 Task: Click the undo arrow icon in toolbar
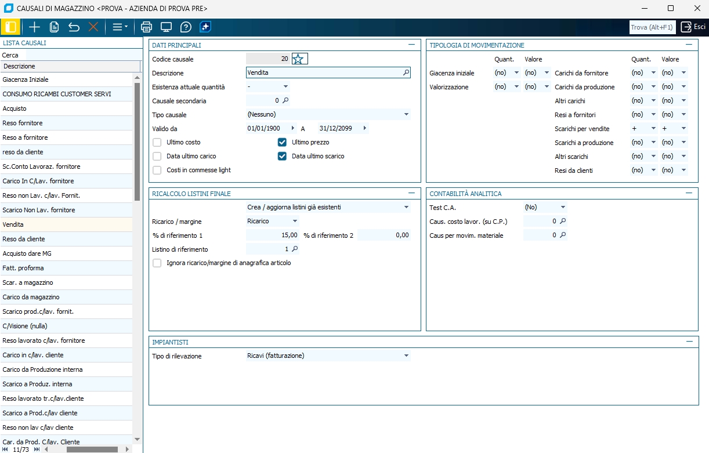(74, 27)
